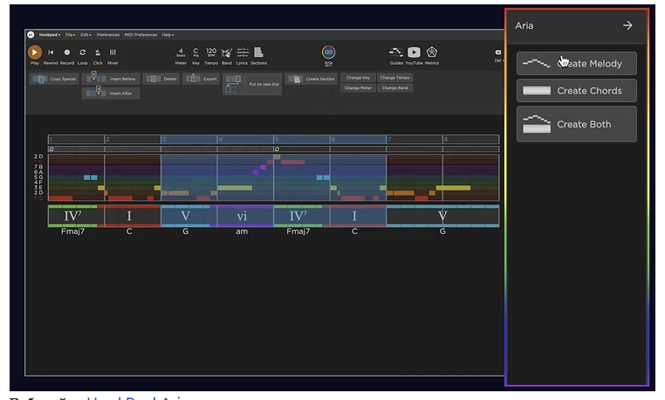The width and height of the screenshot is (665, 400).
Task: Click the Sections icon
Action: tap(258, 52)
